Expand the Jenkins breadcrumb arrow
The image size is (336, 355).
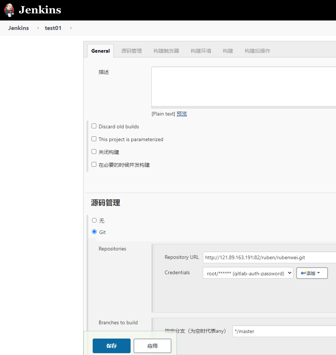click(x=38, y=28)
